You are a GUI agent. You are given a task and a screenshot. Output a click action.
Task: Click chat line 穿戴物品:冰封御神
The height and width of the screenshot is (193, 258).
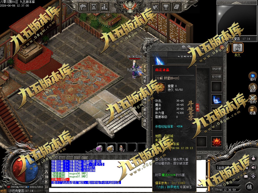[x=73, y=171]
